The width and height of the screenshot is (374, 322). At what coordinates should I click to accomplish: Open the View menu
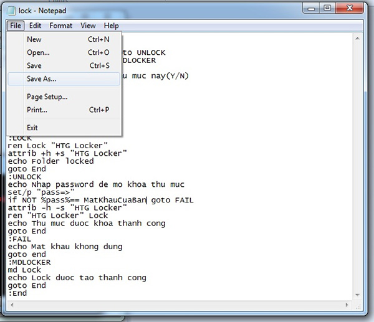88,26
